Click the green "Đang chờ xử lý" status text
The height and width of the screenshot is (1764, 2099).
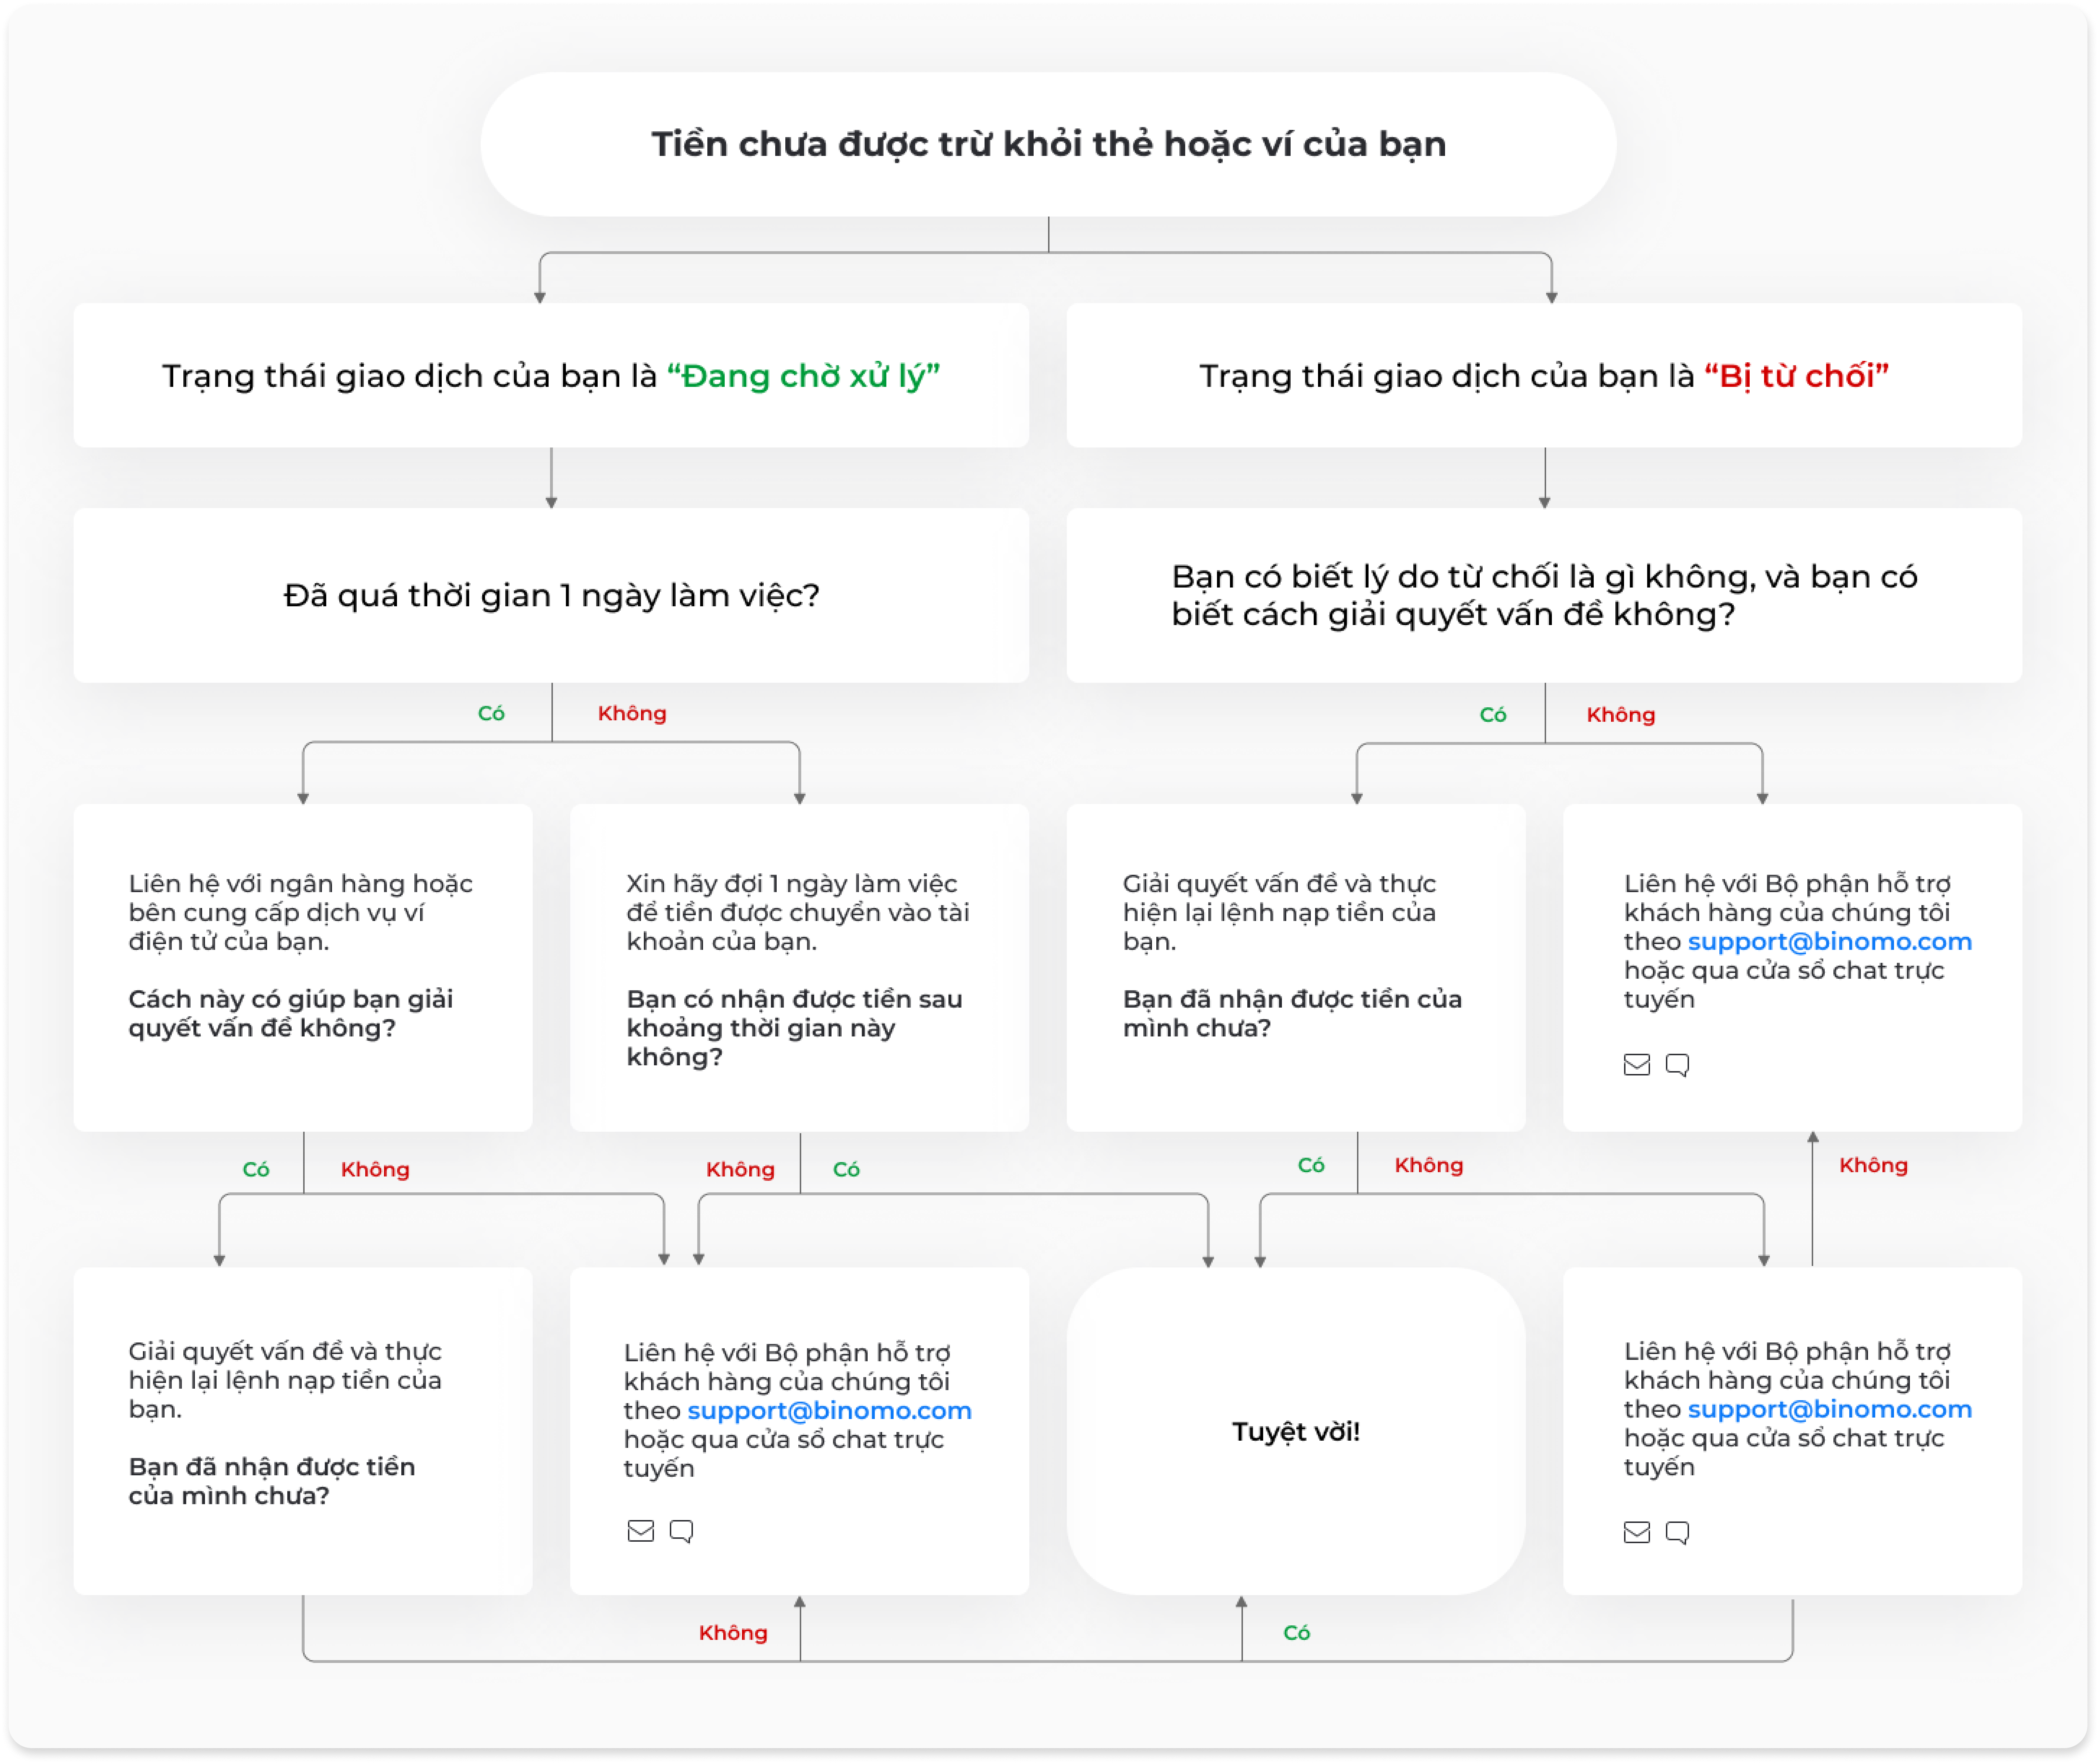pos(803,376)
